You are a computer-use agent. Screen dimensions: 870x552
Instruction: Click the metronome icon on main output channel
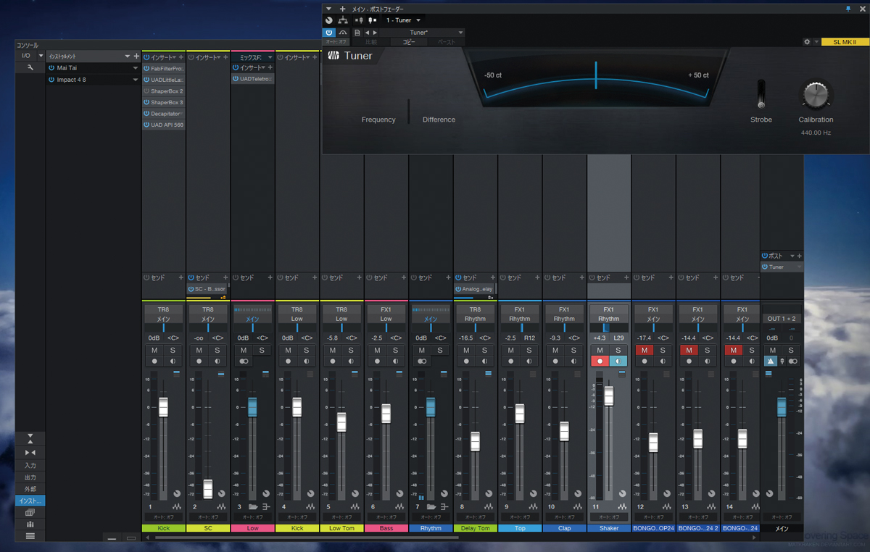[771, 361]
